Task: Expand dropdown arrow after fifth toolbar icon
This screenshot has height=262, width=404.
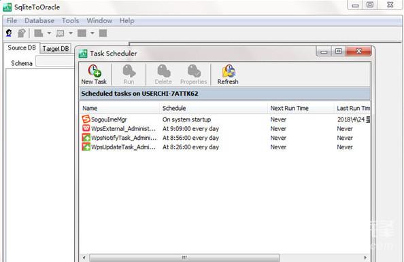Action: pos(92,33)
